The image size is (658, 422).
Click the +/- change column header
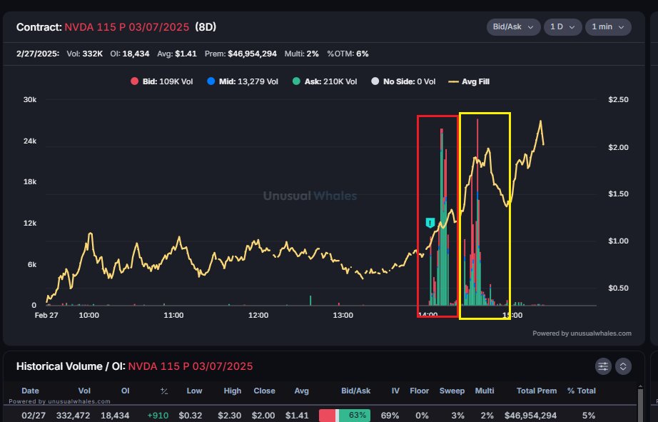pos(164,391)
